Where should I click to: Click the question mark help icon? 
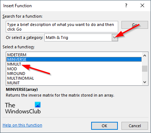[x=126, y=5]
